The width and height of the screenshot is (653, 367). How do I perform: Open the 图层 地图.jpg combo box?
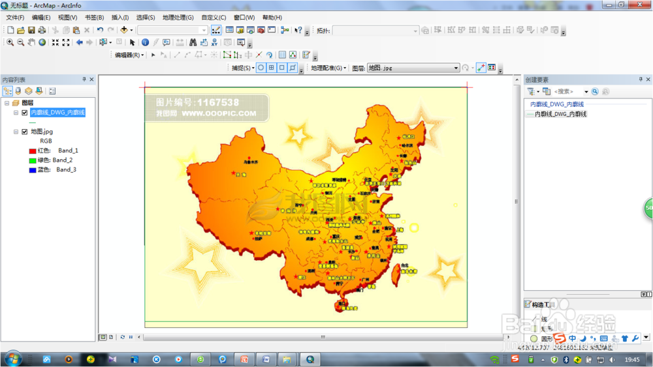(413, 68)
